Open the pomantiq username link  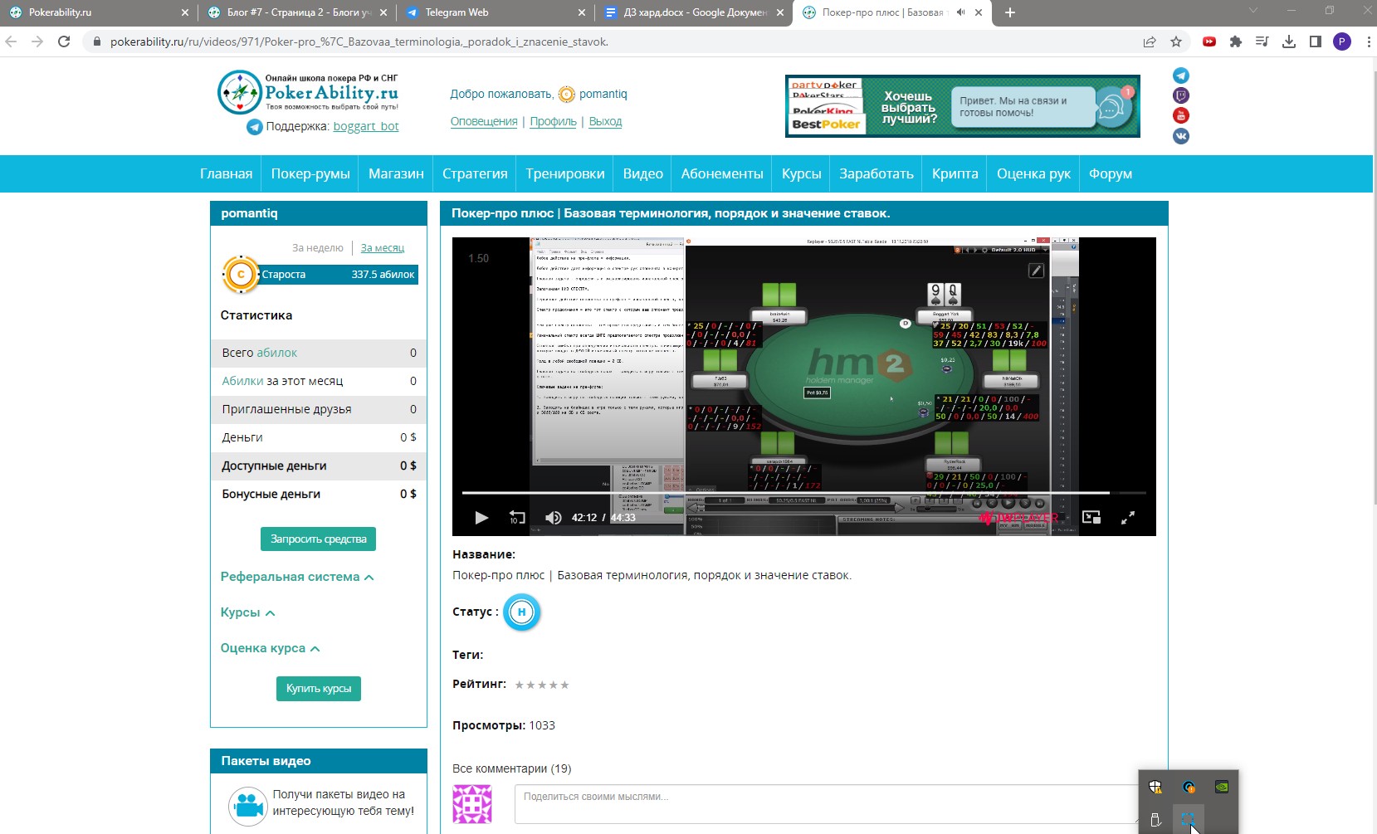603,95
